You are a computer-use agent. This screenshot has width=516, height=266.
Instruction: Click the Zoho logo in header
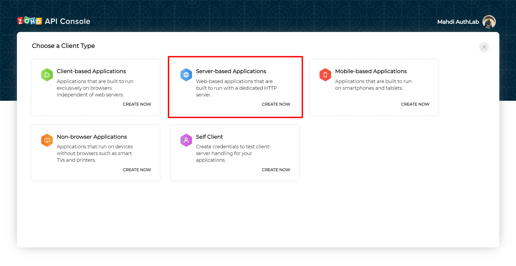point(30,21)
